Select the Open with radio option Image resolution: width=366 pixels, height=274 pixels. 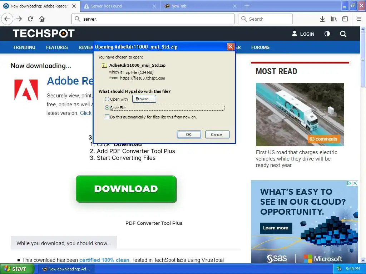click(x=107, y=99)
